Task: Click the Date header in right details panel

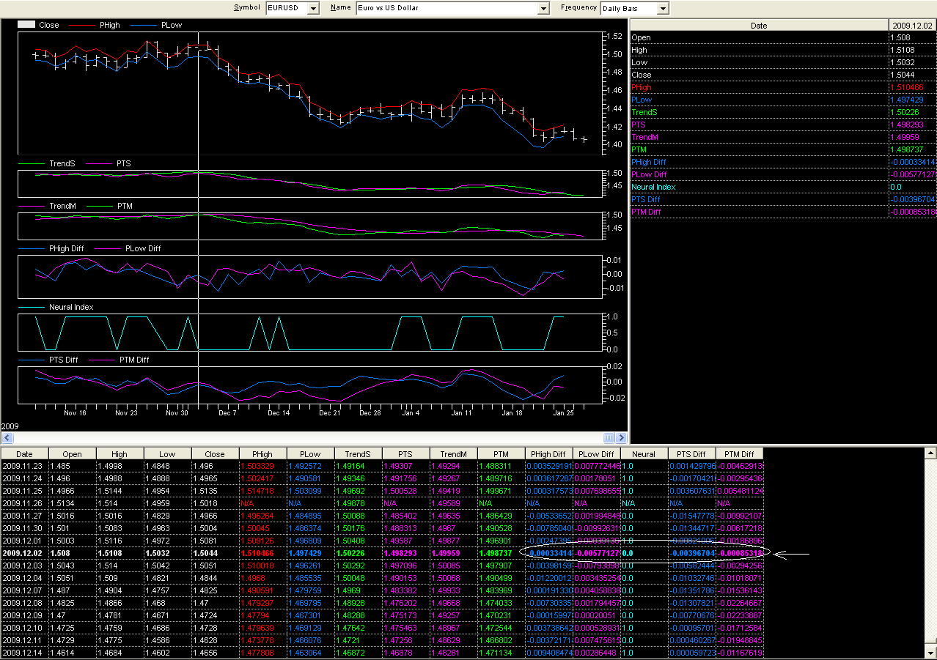Action: [759, 26]
